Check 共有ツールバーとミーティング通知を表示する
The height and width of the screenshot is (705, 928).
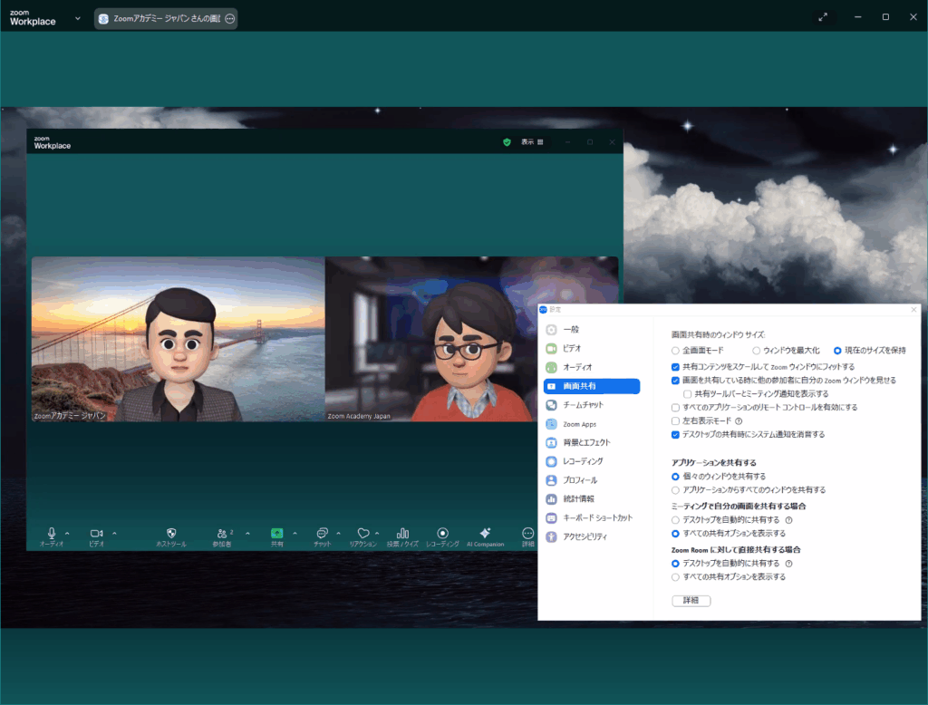[x=687, y=394]
